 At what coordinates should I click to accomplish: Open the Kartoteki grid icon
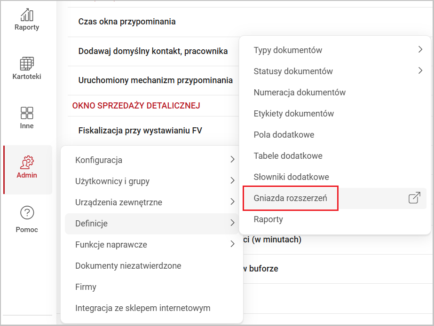[27, 63]
